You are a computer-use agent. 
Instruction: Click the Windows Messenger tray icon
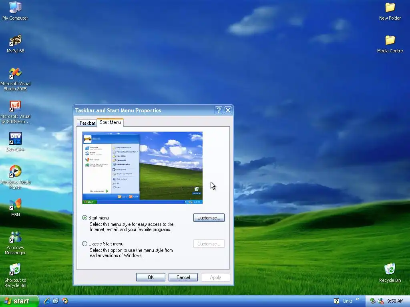click(x=380, y=301)
